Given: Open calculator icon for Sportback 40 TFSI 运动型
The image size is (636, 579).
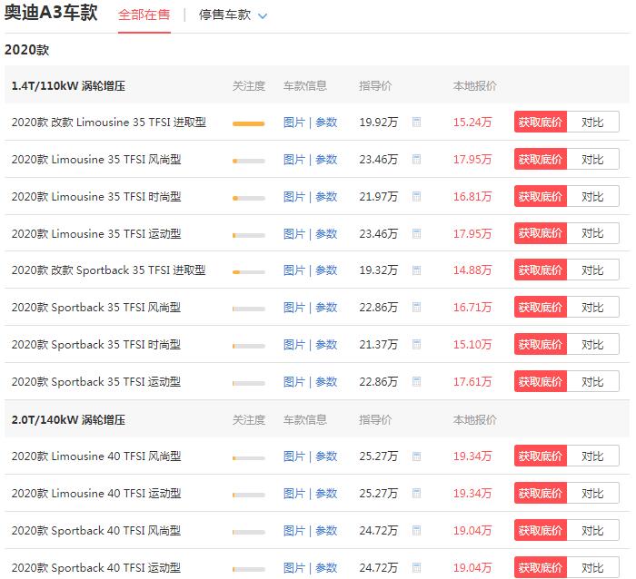Looking at the screenshot, I should click(x=416, y=567).
